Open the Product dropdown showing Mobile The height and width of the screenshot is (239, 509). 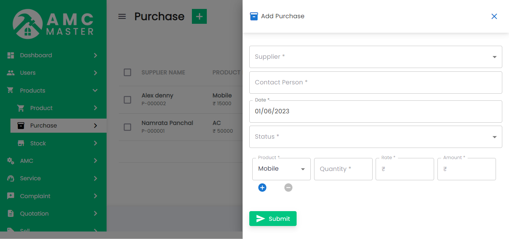pos(281,169)
